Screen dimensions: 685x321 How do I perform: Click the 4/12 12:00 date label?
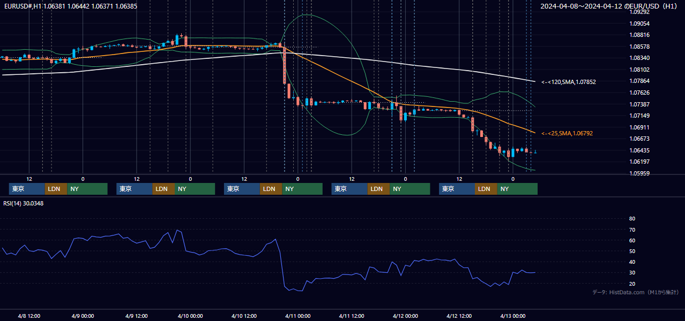(x=459, y=316)
